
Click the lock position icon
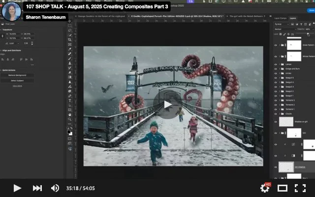coord(288,34)
